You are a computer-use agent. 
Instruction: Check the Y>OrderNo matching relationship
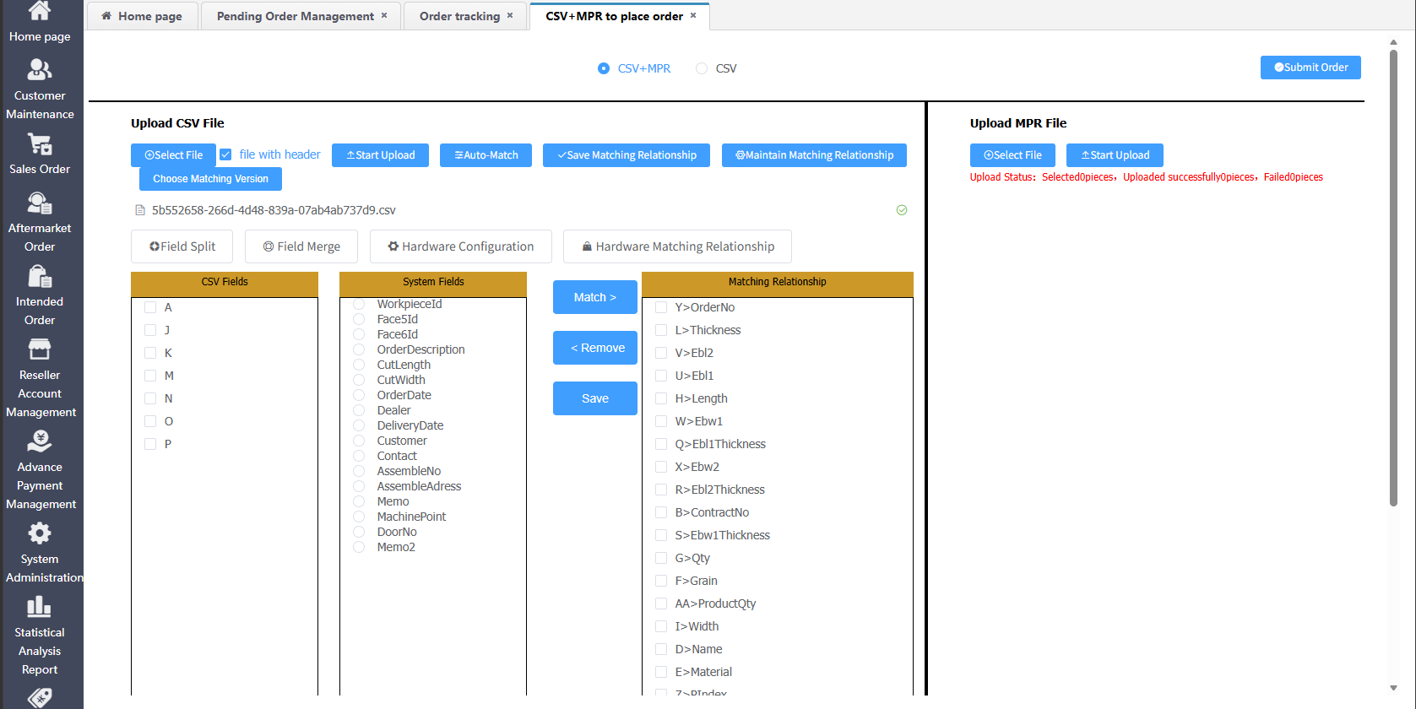(661, 307)
